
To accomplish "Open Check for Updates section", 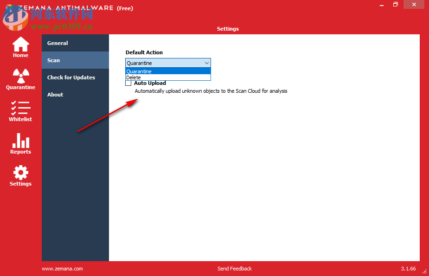I will point(70,77).
